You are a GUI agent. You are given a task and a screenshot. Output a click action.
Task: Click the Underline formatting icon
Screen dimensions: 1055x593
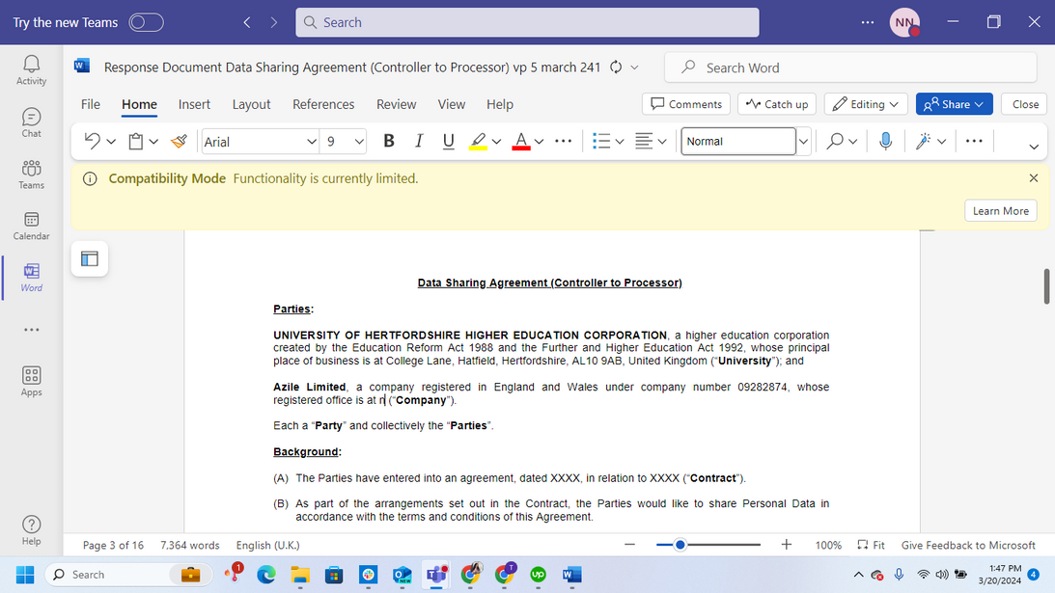[448, 141]
